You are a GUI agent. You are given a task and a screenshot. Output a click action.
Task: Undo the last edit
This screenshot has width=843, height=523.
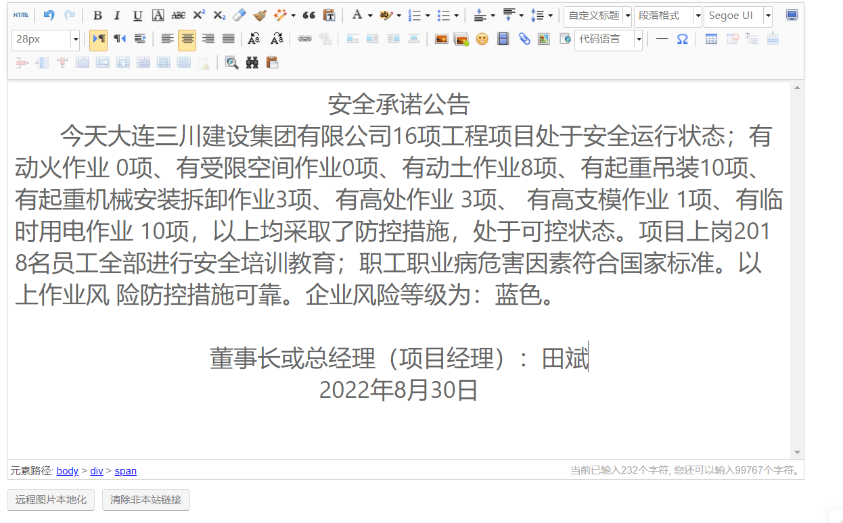click(49, 15)
